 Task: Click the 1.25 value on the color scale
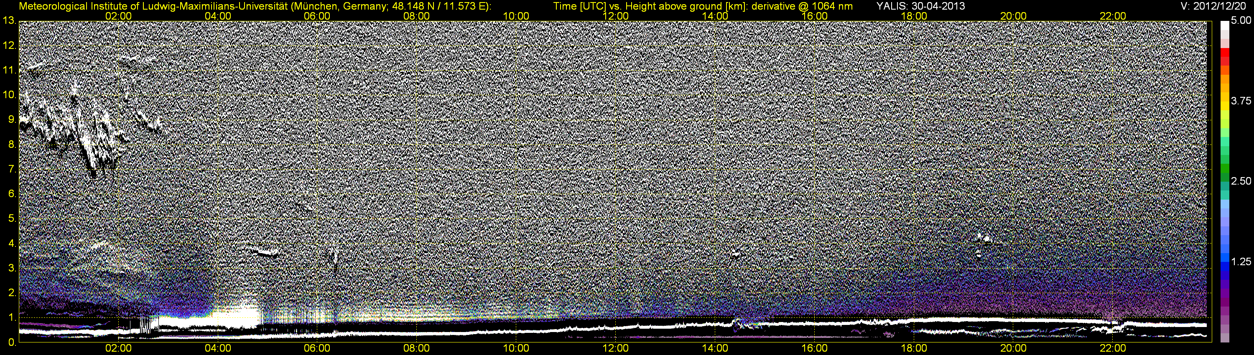(1241, 261)
